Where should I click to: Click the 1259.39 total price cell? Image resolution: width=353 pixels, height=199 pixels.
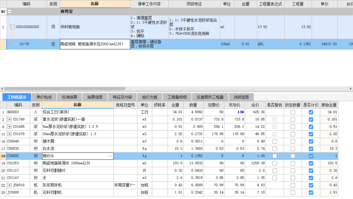point(255,163)
